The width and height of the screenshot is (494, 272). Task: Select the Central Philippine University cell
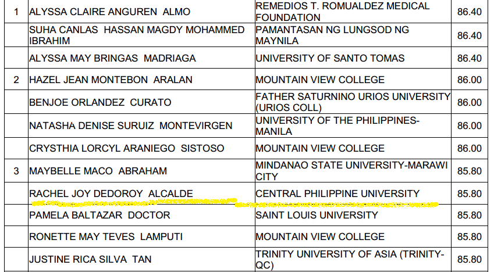[x=337, y=194]
